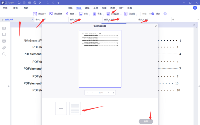Switch to the 合并_2.pdf document tab
The width and height of the screenshot is (200, 125).
pos(75,19)
